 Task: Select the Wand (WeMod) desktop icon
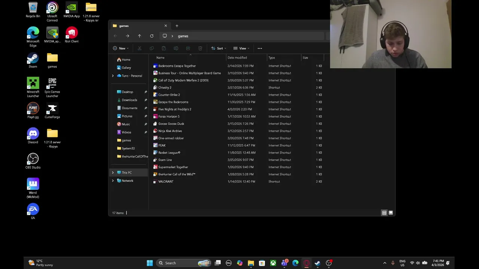pos(33,188)
